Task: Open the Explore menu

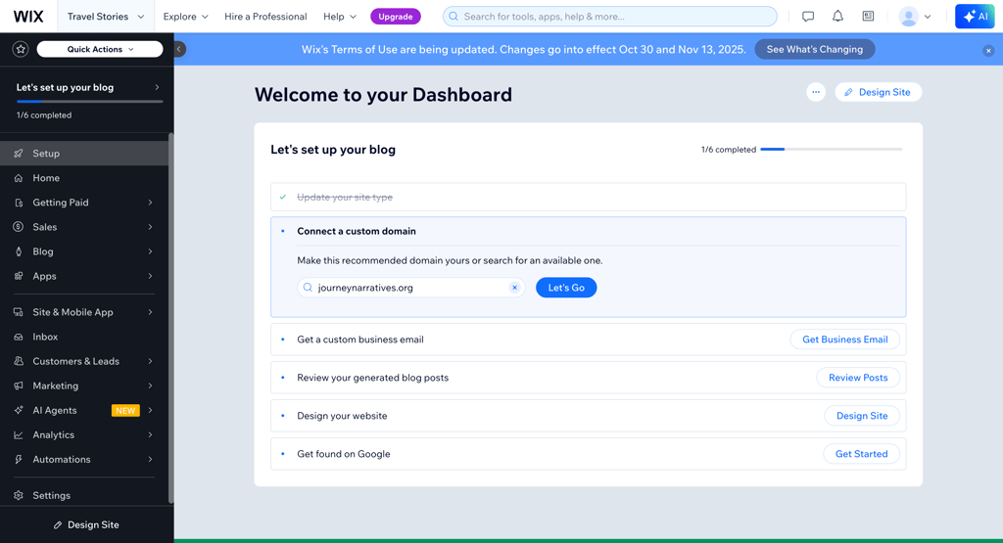Action: pyautogui.click(x=185, y=17)
